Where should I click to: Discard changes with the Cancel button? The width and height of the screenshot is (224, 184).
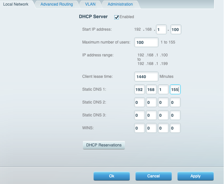click(x=154, y=176)
